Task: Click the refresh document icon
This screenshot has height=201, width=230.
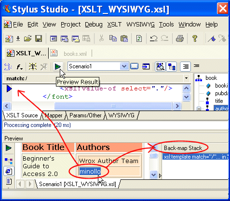Action: [x=139, y=38]
